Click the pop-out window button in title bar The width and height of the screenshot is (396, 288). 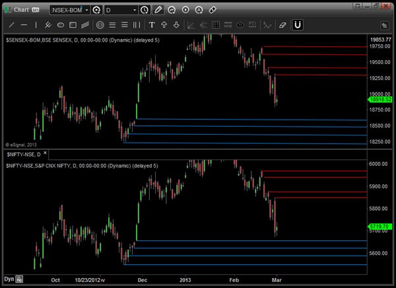[x=357, y=5]
